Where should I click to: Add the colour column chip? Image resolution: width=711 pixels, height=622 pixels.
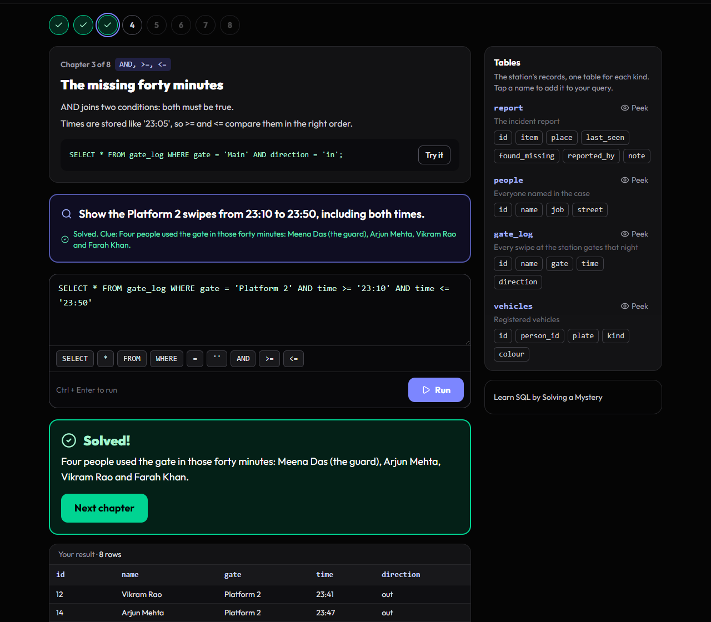[512, 354]
